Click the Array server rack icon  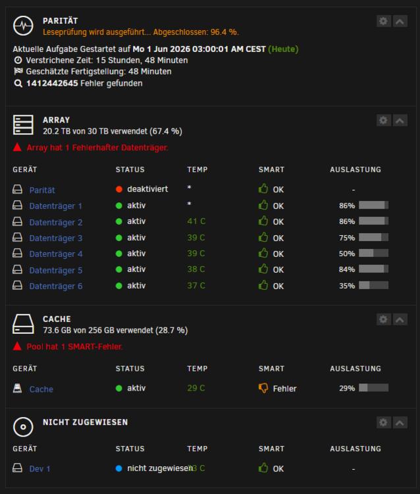point(23,124)
